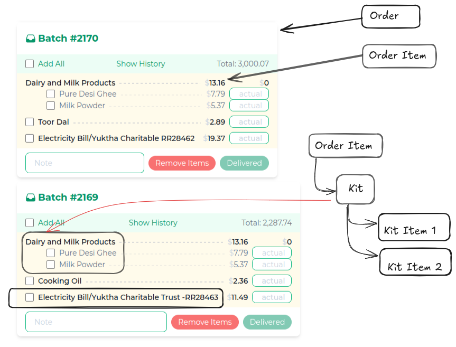Image resolution: width=456 pixels, height=347 pixels.
Task: Show History for Batch #2170
Action: (x=141, y=64)
